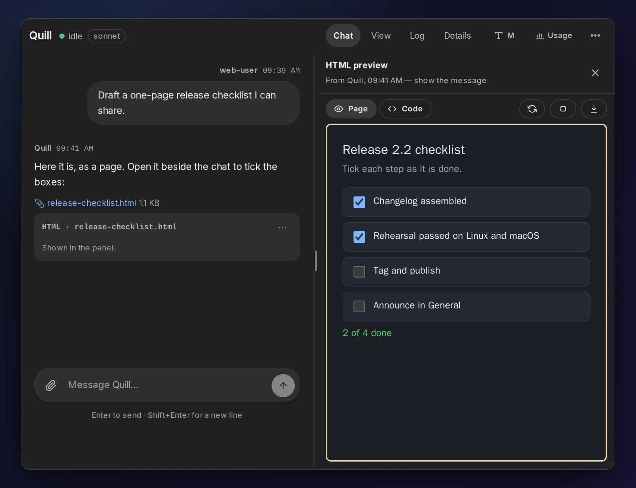Click the idle status indicator
Viewport: 636px width, 488px height.
coord(71,36)
